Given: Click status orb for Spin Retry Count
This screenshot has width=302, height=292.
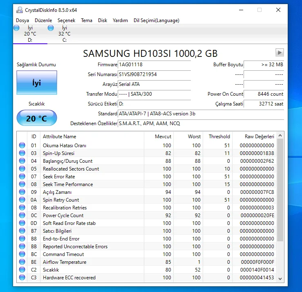Looking at the screenshot, I should click(x=22, y=200).
